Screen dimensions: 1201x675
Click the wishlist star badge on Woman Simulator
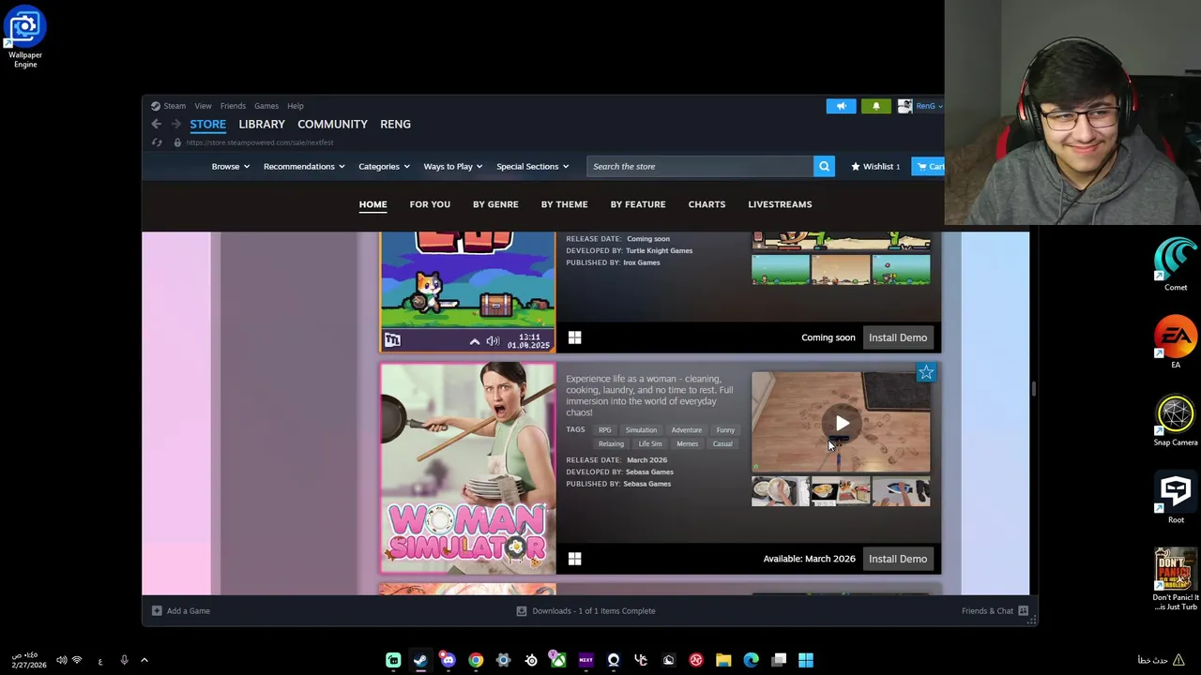tap(926, 373)
